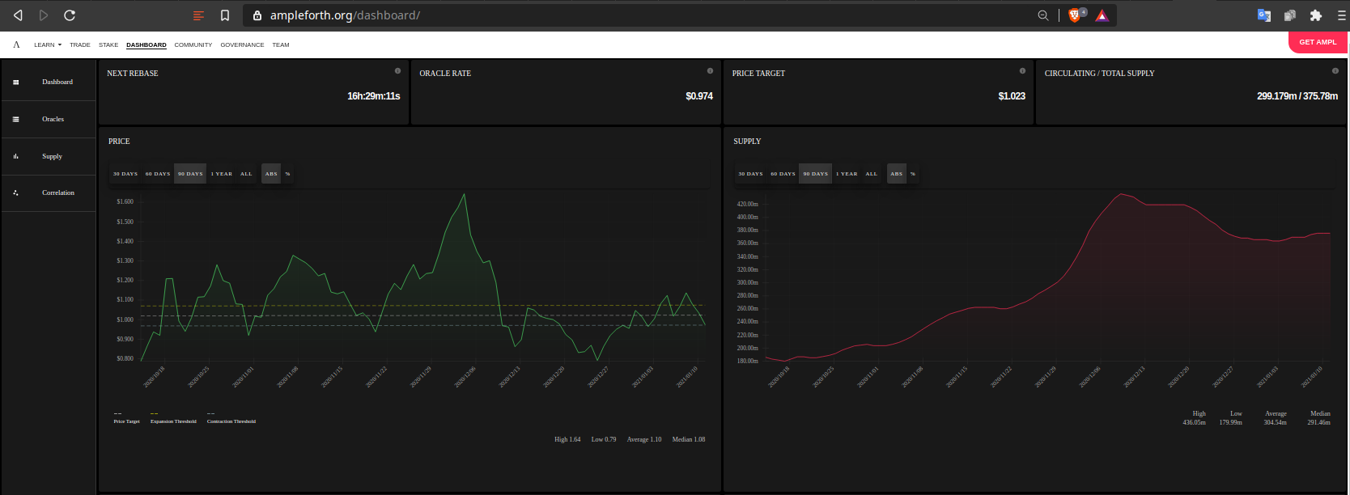Open the browser extensions puzzle icon
Screen dimensions: 1350x495
1316,15
